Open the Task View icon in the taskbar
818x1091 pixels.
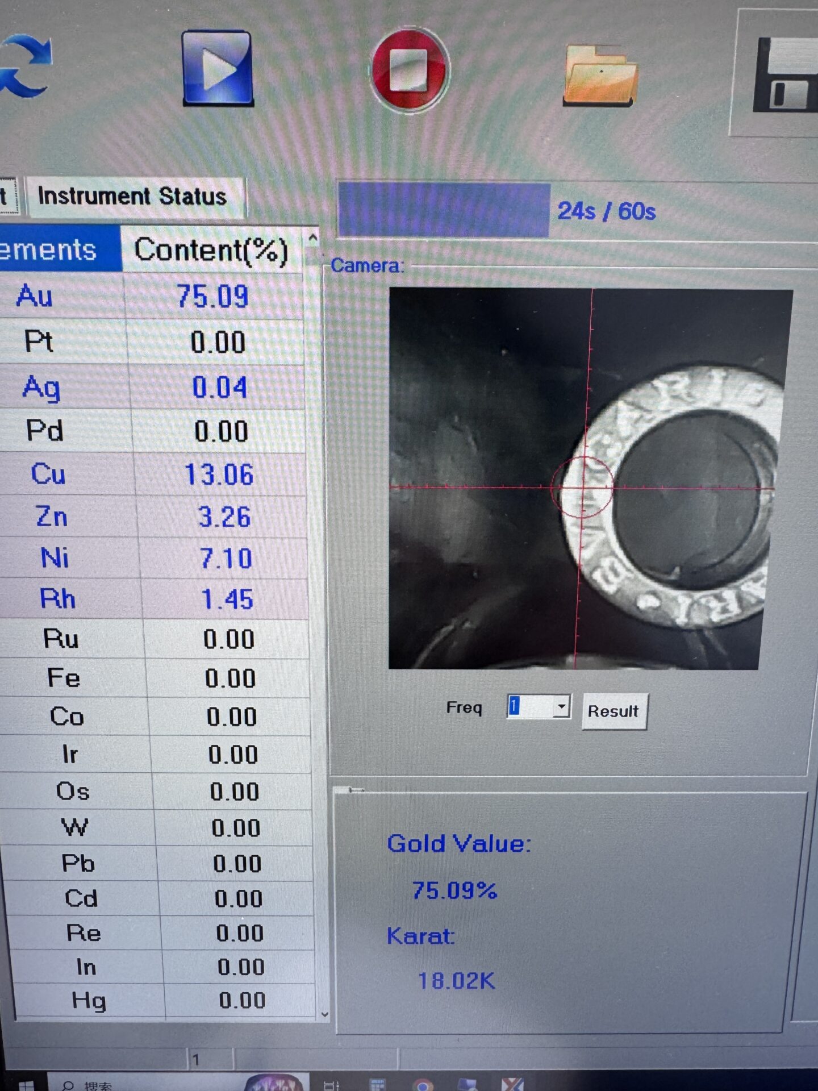tap(331, 1085)
